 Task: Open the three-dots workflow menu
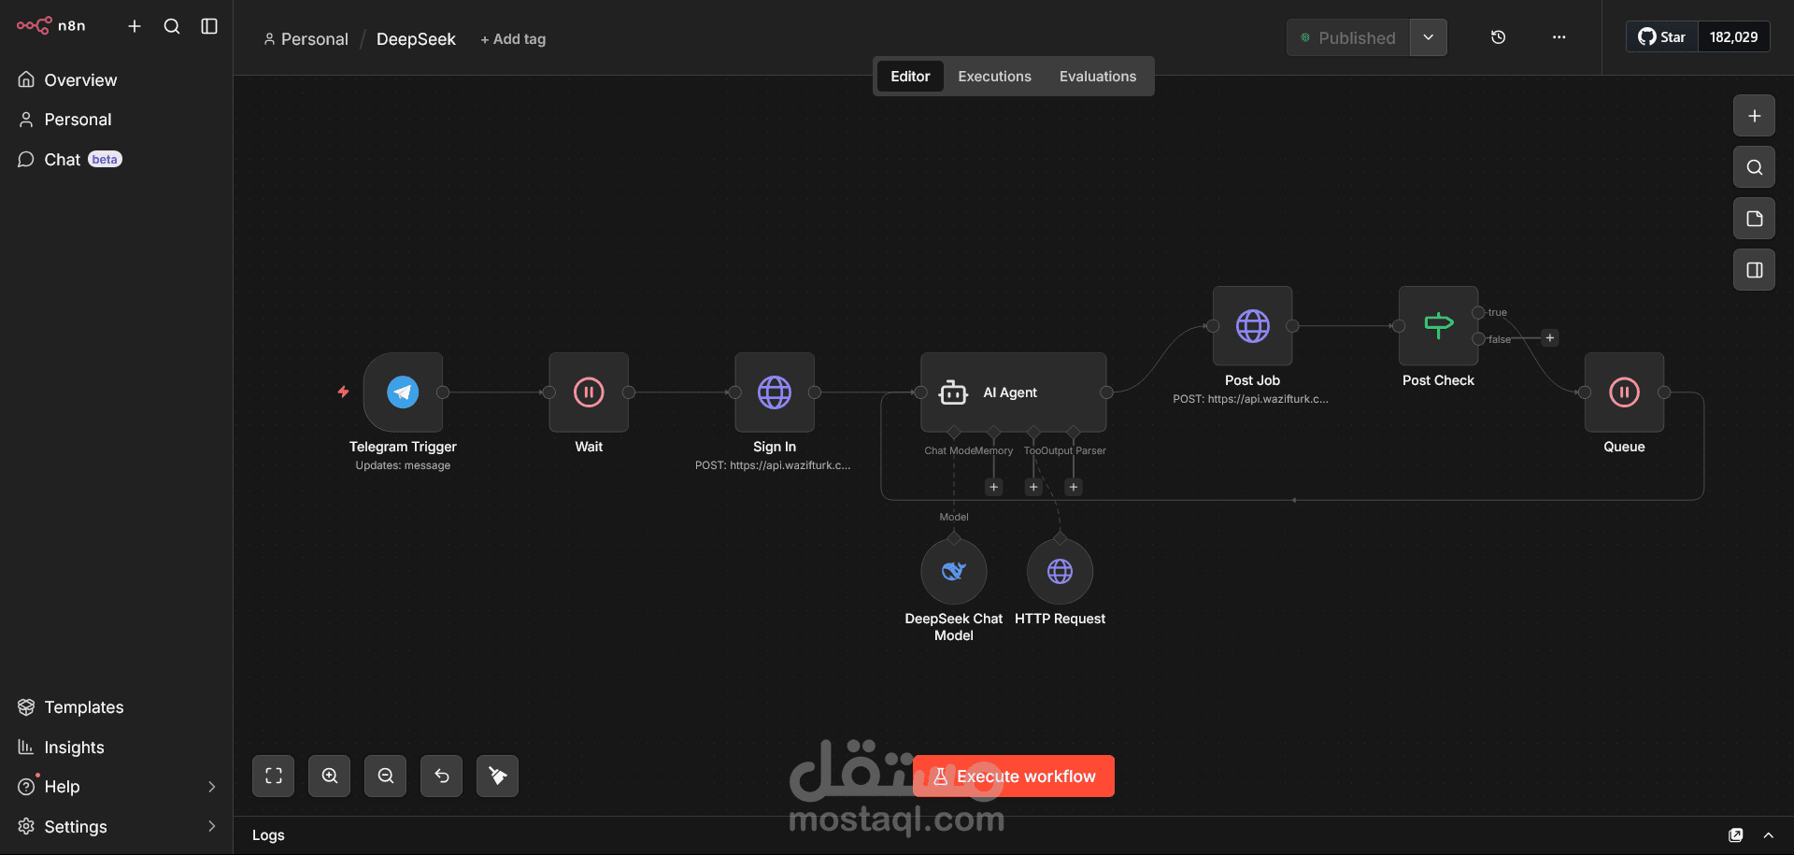tap(1559, 37)
